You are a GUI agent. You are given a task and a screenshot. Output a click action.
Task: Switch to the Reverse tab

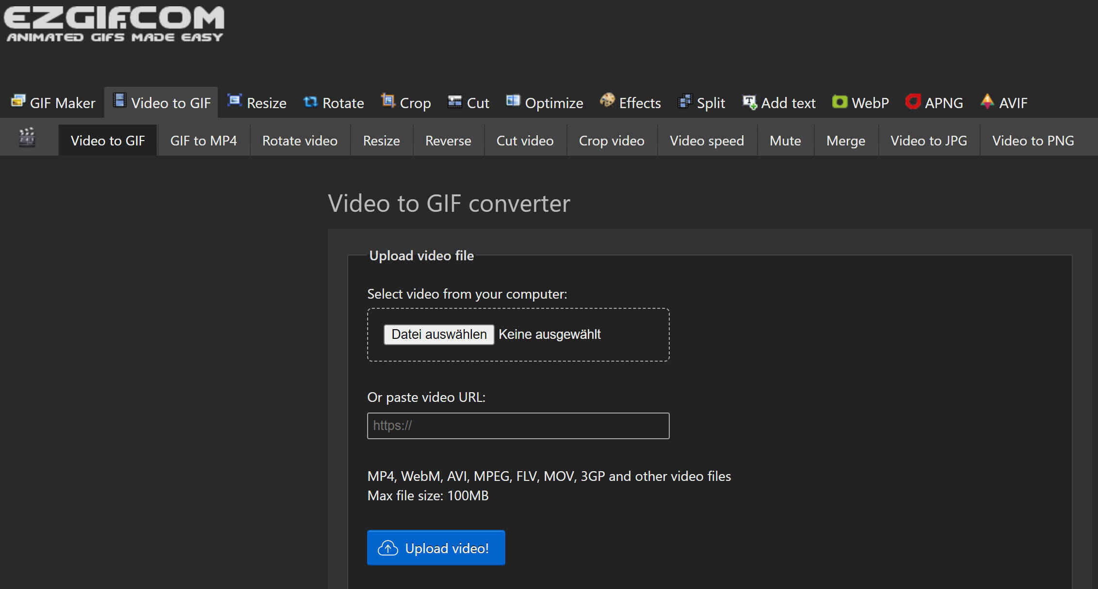click(448, 141)
